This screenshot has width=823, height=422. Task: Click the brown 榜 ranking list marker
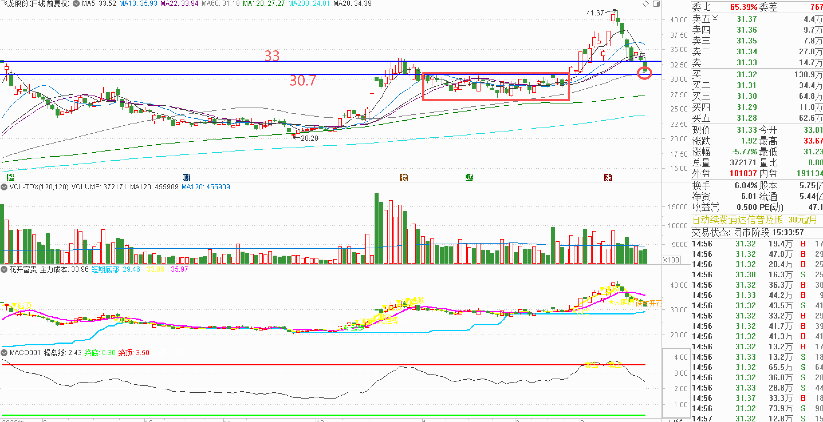coord(404,177)
